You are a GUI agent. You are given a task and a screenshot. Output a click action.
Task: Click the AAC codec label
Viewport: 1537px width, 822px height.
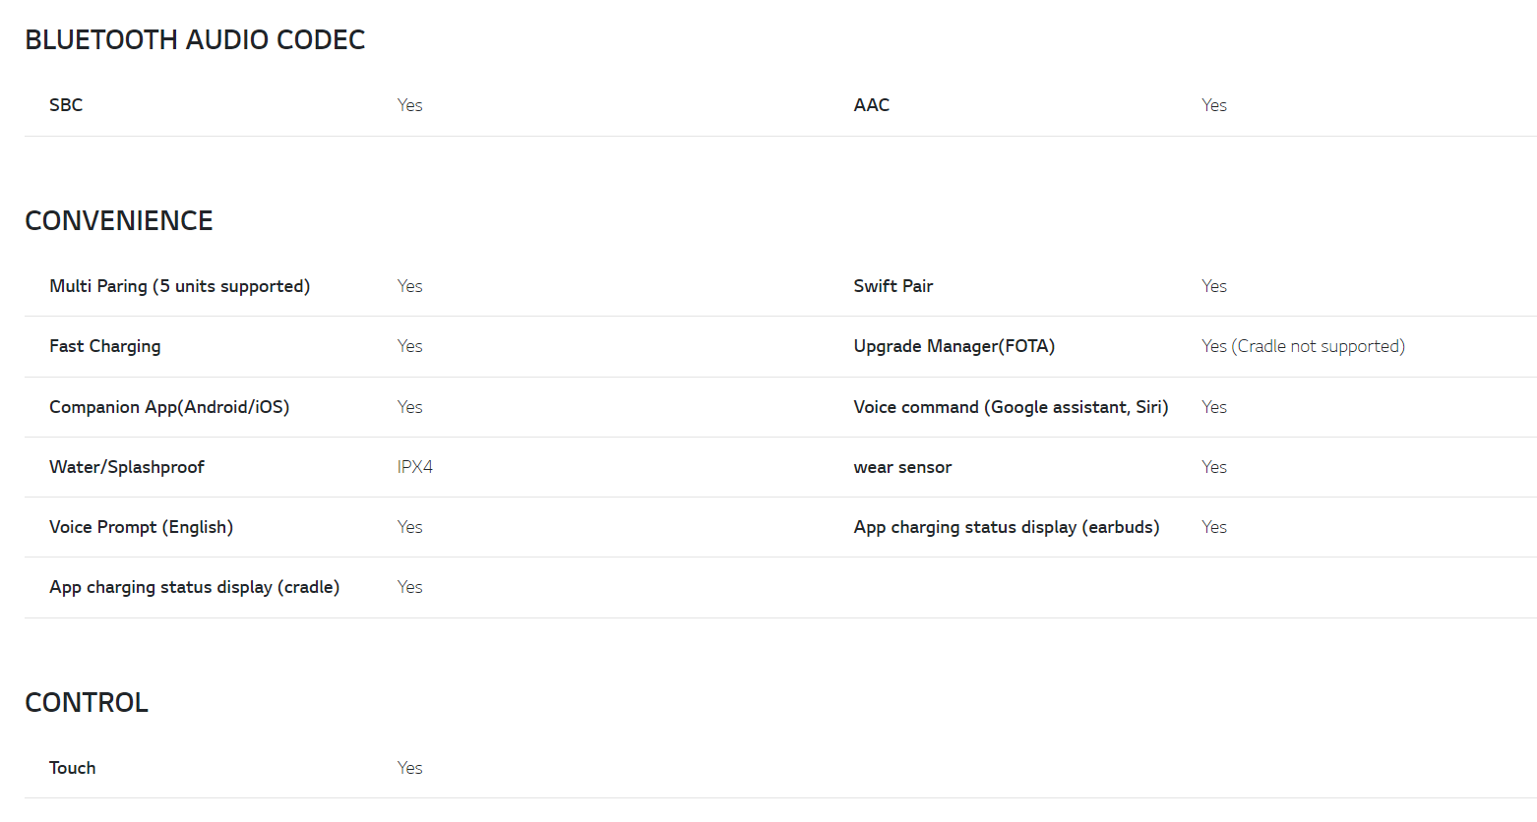tap(871, 105)
